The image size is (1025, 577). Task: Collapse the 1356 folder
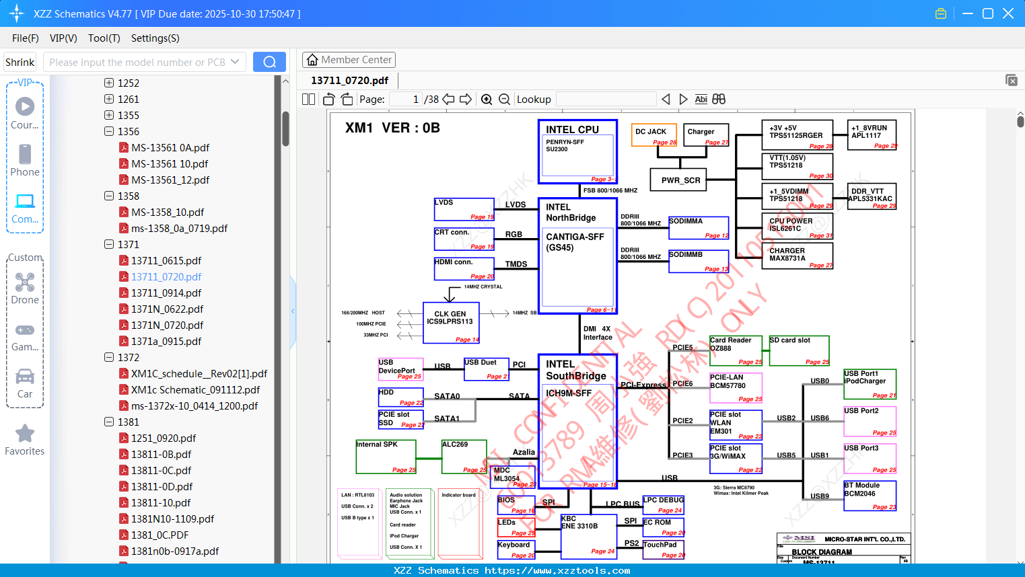click(109, 132)
